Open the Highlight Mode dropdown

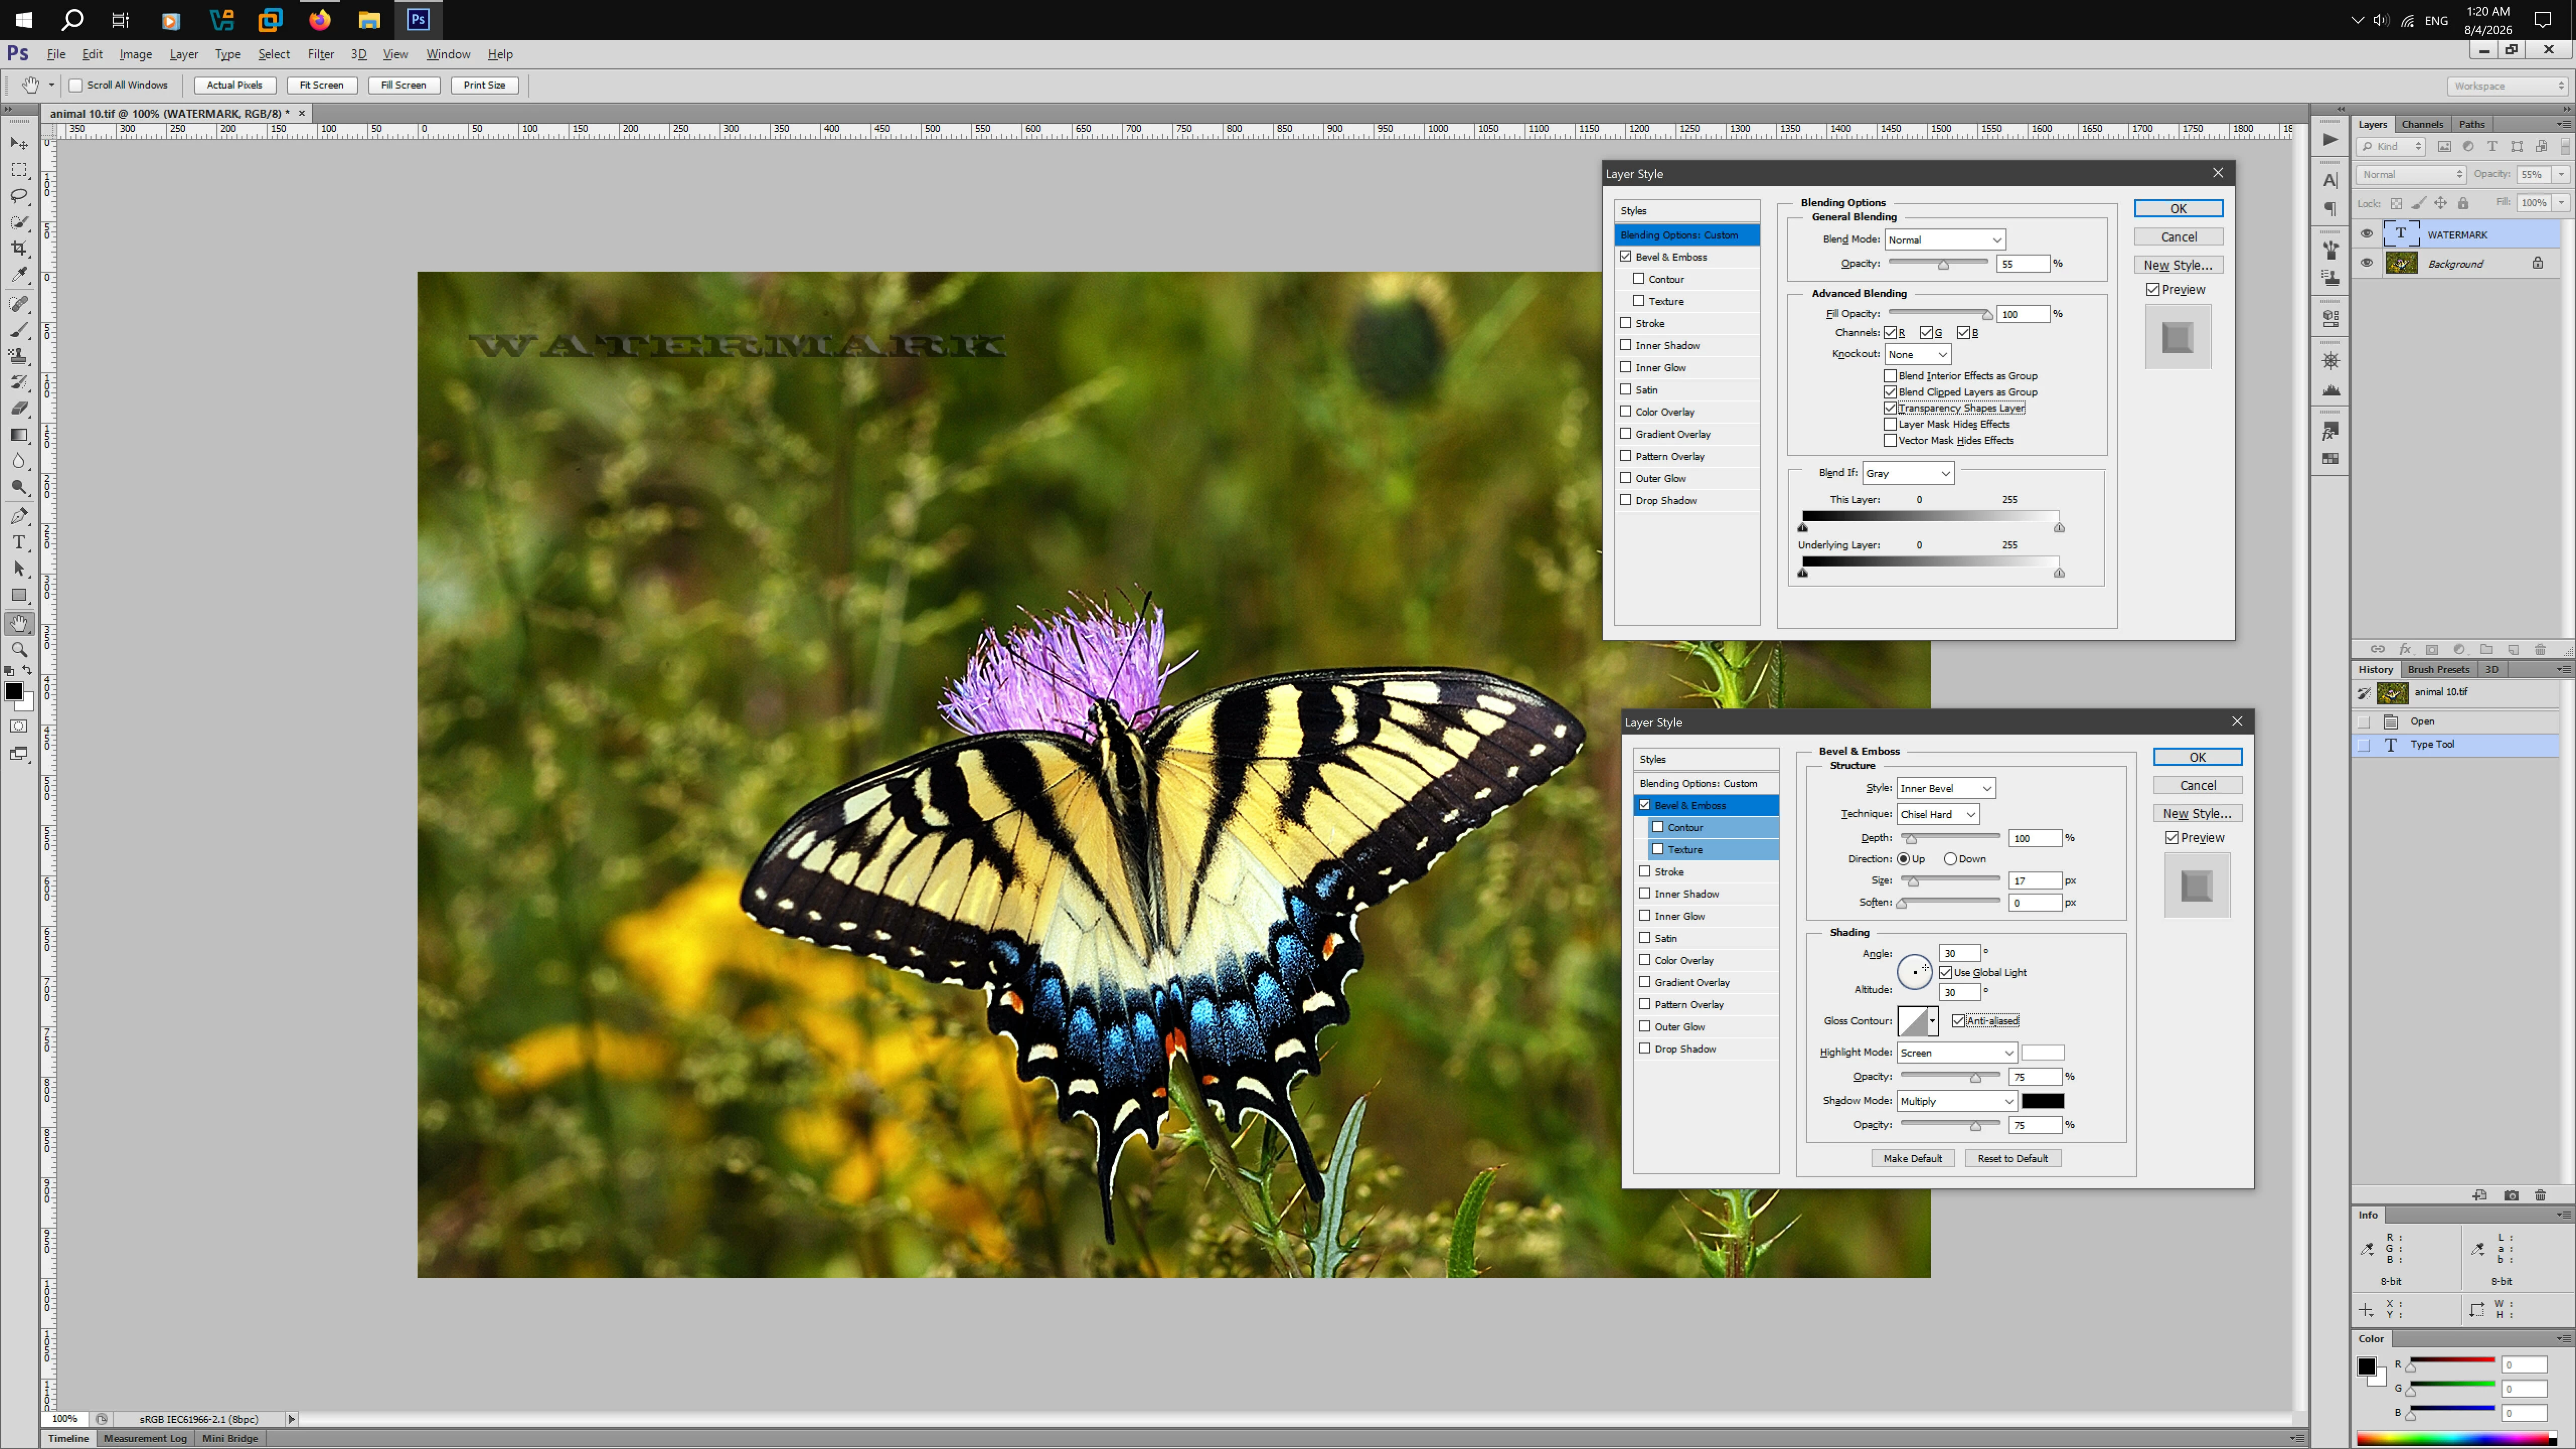click(1957, 1053)
